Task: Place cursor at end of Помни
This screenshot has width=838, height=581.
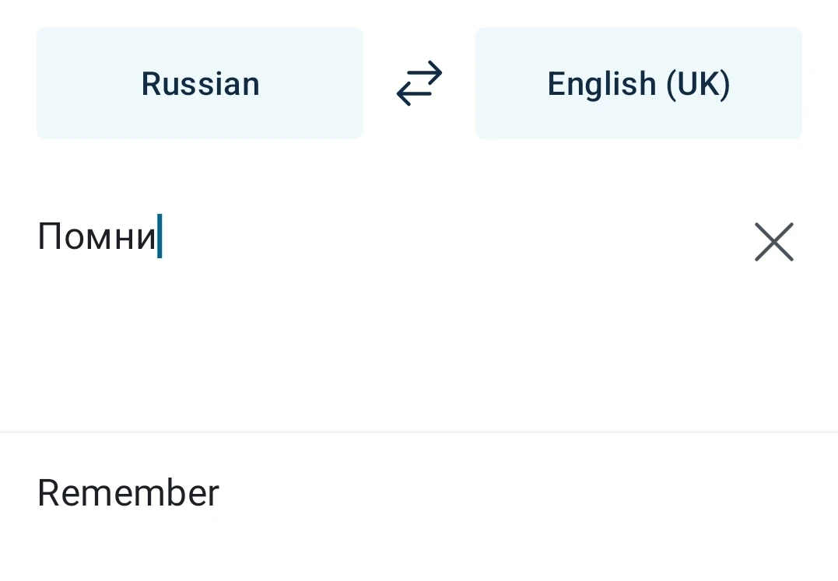Action: coord(158,236)
